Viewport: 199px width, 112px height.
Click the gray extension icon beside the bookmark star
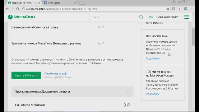coord(174,9)
